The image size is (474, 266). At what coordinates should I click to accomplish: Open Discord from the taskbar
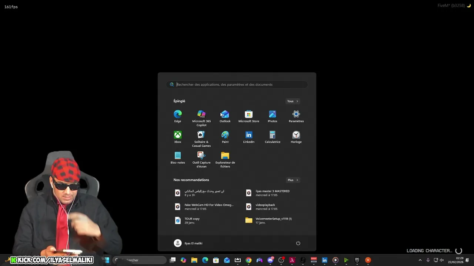(270, 260)
